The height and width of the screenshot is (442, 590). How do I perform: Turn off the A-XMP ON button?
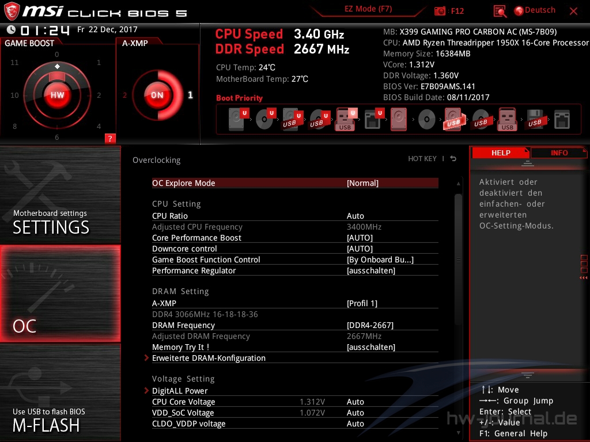(157, 95)
